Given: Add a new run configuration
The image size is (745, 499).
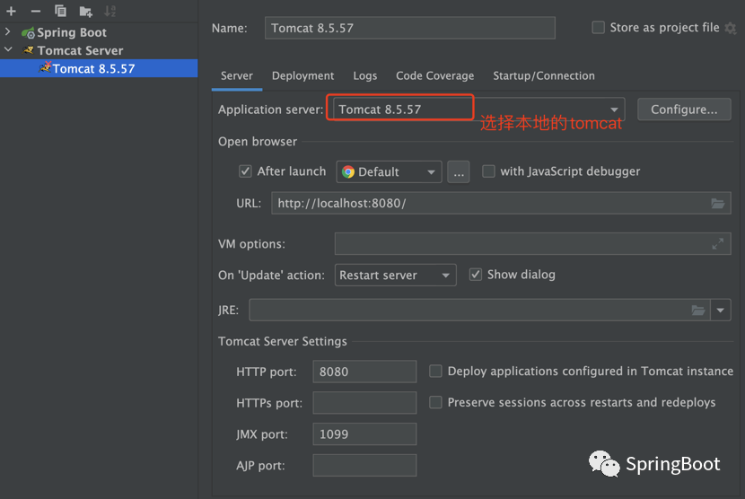Looking at the screenshot, I should click(11, 11).
